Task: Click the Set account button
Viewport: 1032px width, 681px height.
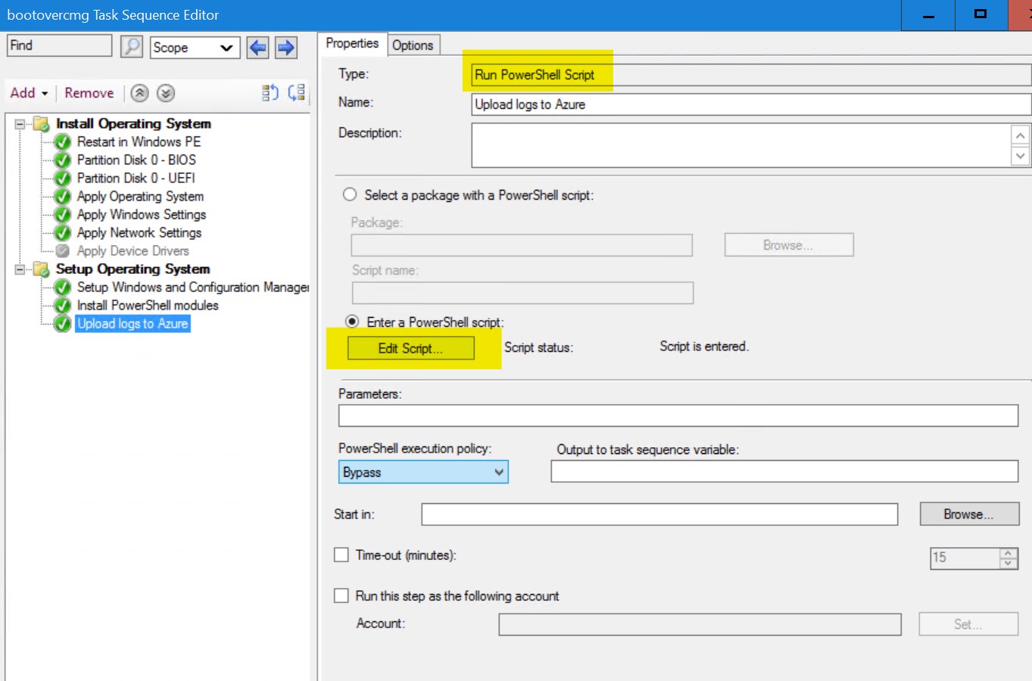Action: click(x=968, y=624)
